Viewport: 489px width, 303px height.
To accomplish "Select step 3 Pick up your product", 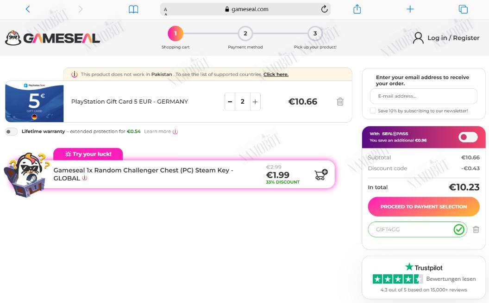I will point(315,34).
